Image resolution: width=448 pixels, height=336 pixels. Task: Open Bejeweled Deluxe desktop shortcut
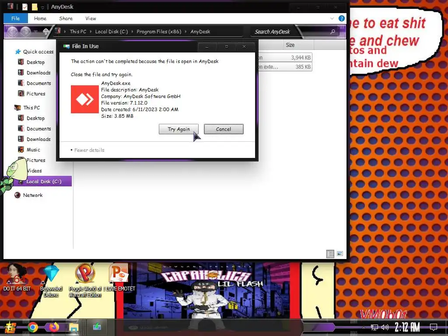pyautogui.click(x=51, y=281)
